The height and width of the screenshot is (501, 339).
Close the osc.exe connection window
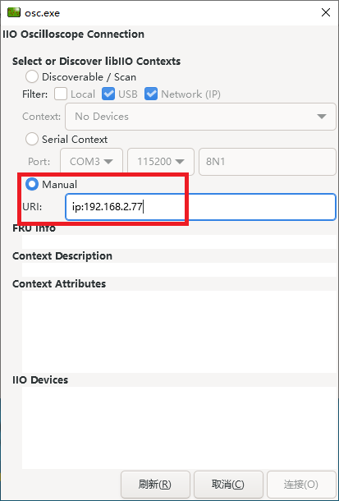326,13
